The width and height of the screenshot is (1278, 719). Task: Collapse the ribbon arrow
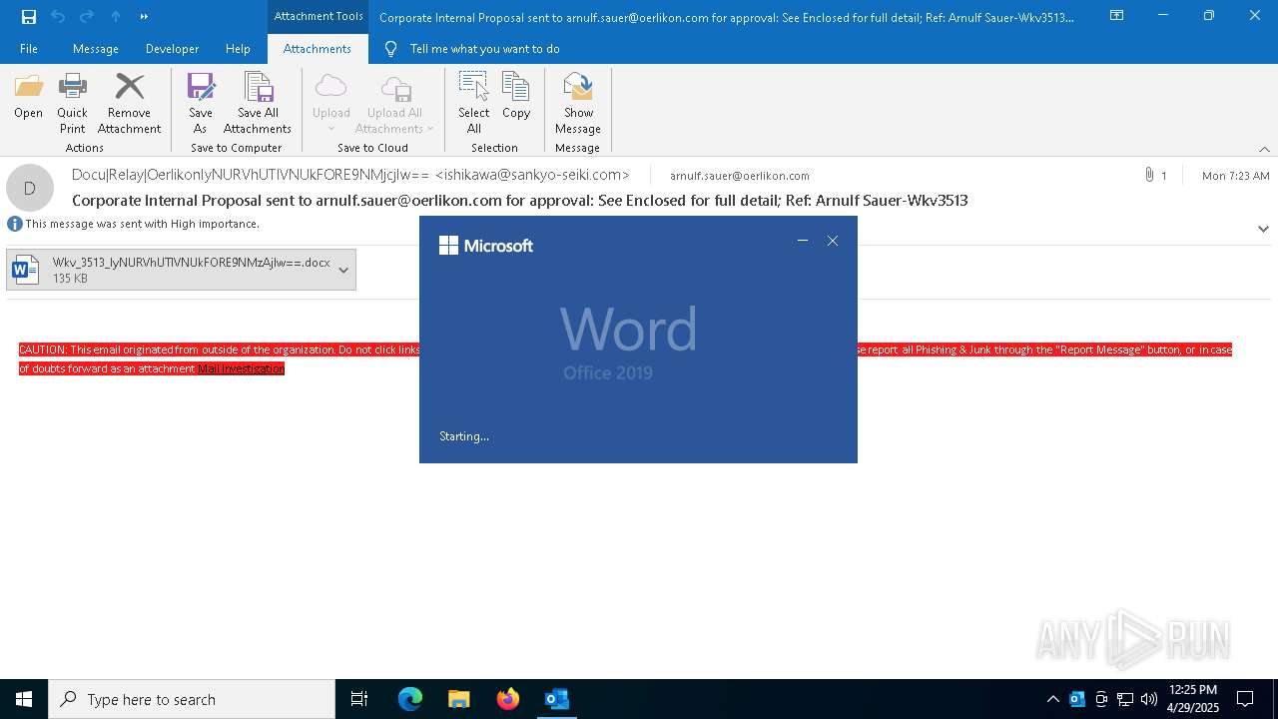pyautogui.click(x=1264, y=149)
